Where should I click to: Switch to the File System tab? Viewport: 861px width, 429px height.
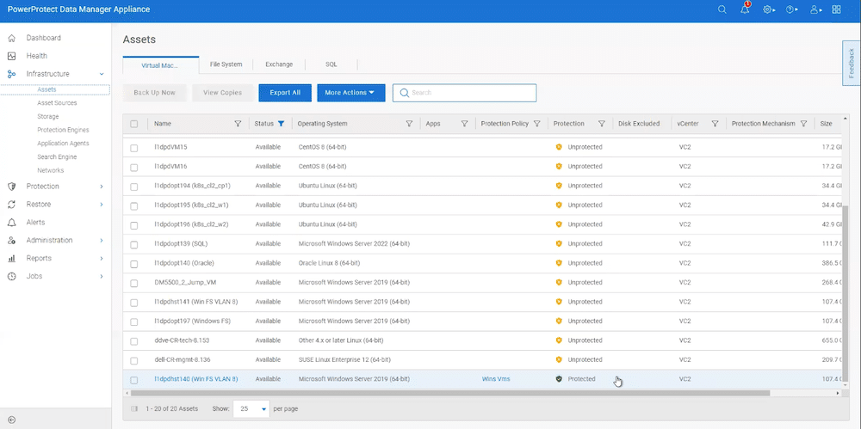(226, 64)
